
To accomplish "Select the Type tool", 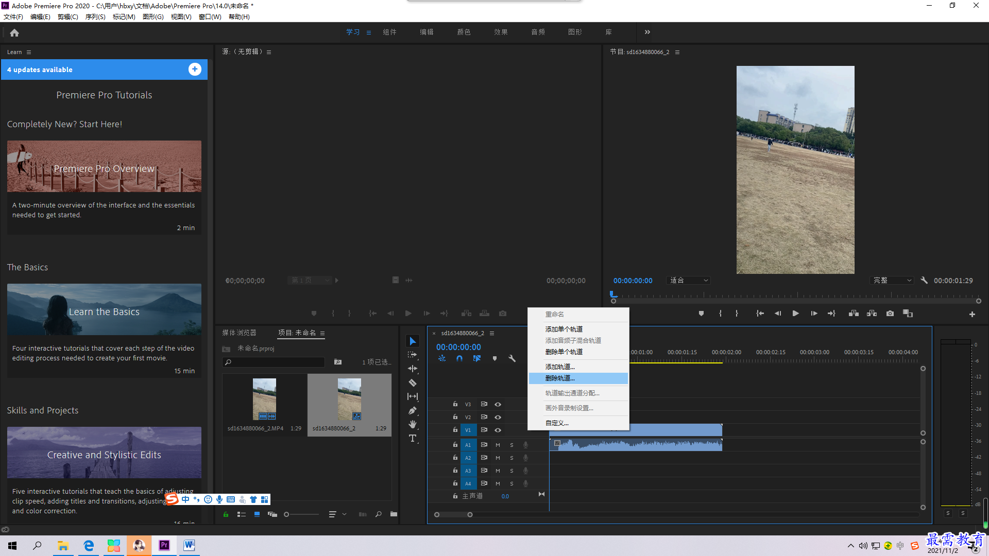I will pos(413,438).
